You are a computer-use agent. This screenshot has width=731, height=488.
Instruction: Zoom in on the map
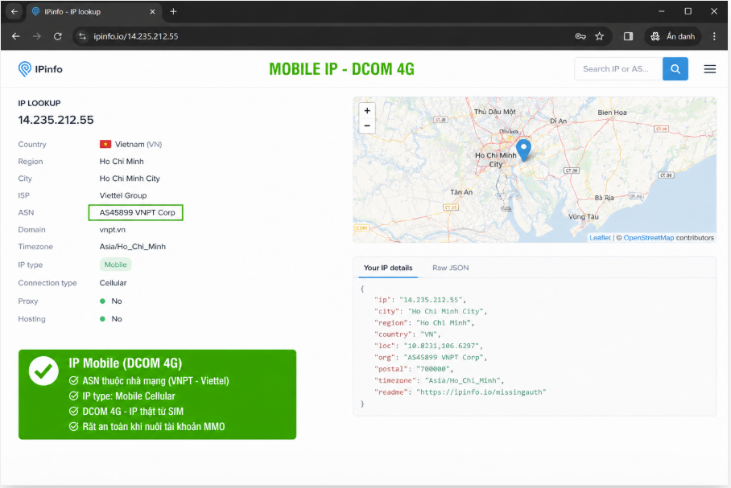(367, 111)
